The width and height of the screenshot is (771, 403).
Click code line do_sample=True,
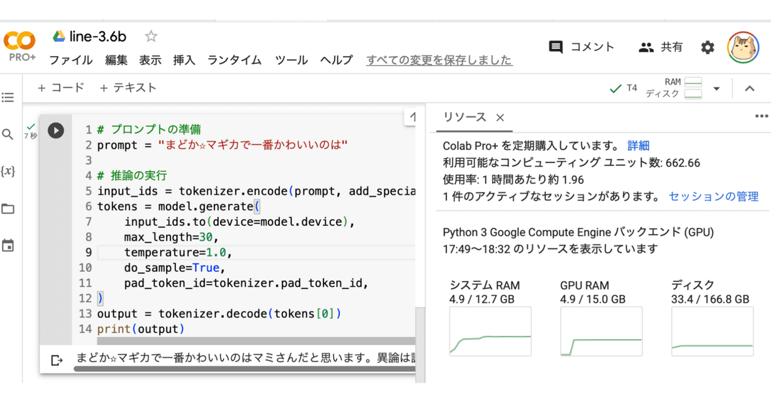pos(175,268)
